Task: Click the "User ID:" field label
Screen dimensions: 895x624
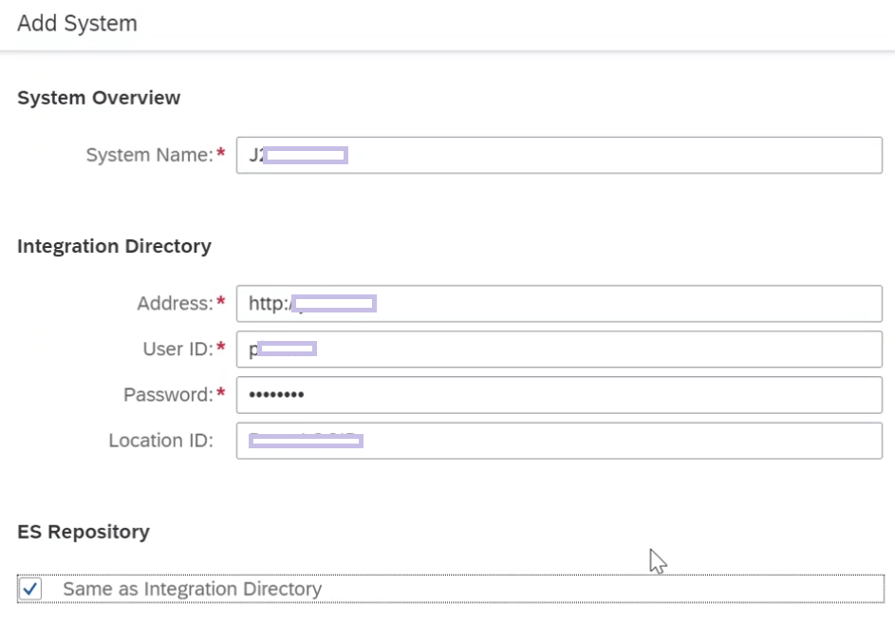Action: click(178, 350)
